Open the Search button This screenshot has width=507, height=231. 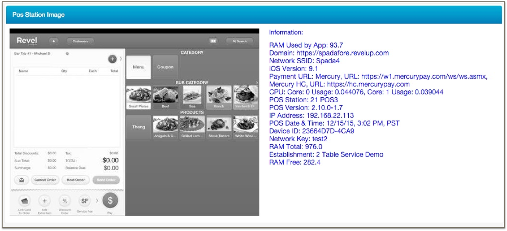point(239,41)
